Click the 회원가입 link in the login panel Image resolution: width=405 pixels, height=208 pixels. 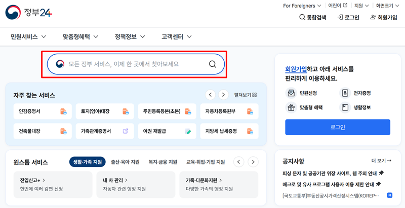click(x=296, y=69)
